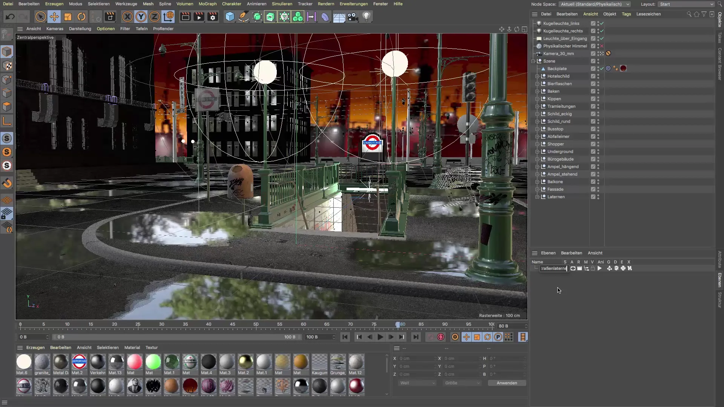This screenshot has height=407, width=724.
Task: Toggle the layer lock icon
Action: [593, 268]
